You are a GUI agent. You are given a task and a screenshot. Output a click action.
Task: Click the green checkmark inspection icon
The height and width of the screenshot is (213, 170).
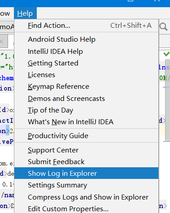pyautogui.click(x=166, y=54)
